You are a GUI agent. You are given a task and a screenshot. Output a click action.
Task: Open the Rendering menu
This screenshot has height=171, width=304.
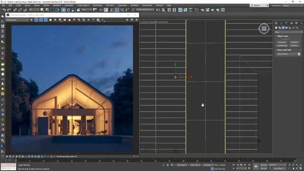click(97, 5)
